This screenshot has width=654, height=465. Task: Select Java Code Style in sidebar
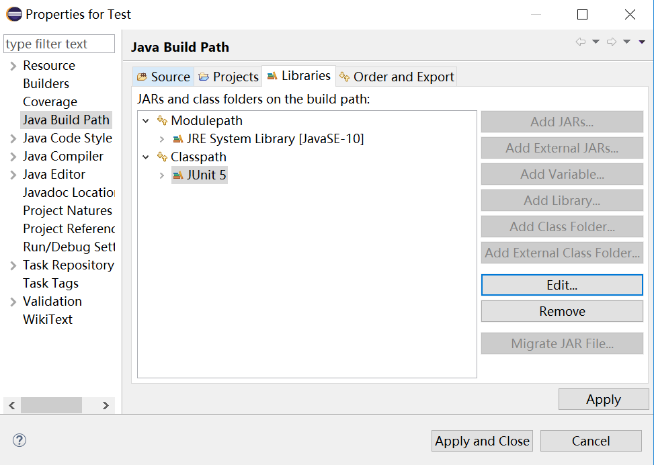coord(67,138)
